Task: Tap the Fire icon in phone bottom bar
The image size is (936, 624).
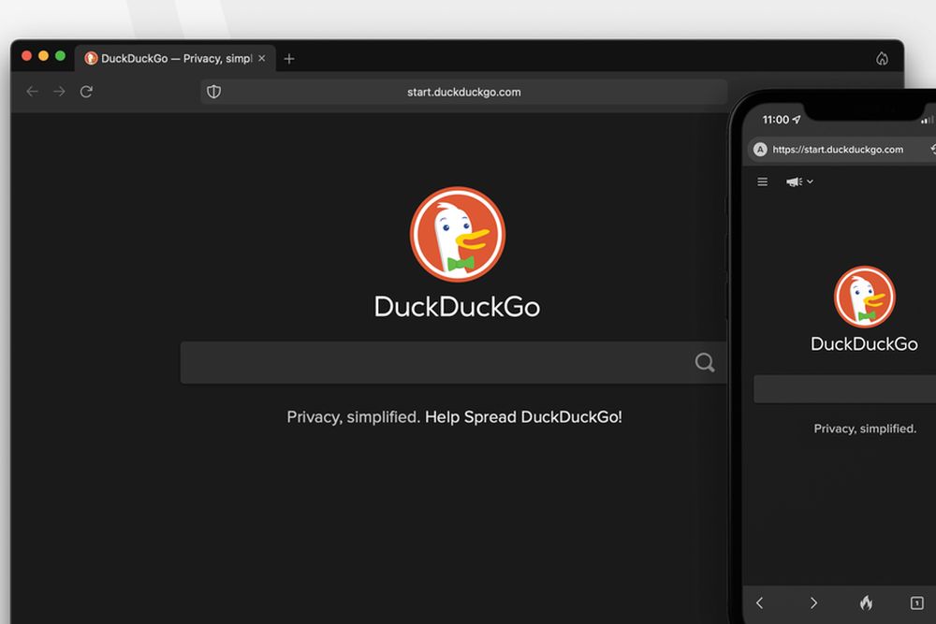Action: (866, 602)
